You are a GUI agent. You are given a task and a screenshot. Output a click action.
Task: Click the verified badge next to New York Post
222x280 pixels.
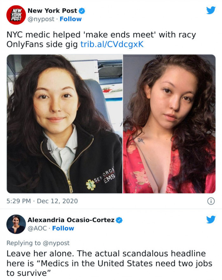coord(82,11)
